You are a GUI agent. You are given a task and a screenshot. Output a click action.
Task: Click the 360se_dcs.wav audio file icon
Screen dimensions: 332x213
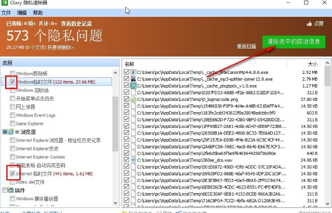pyautogui.click(x=133, y=159)
